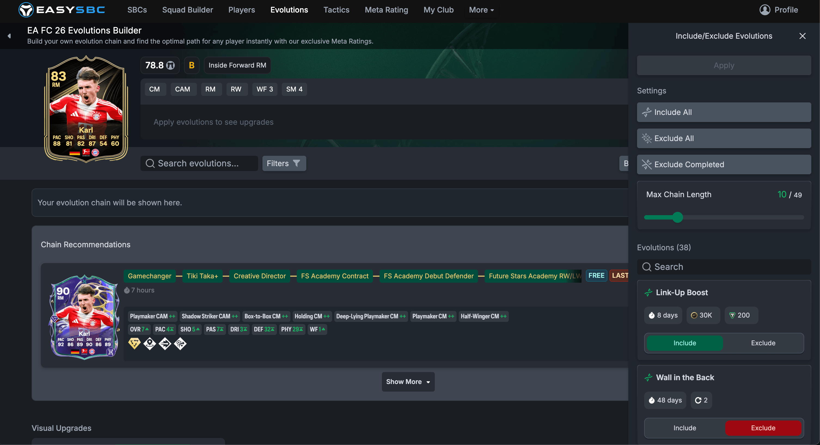Click the first gold playstyle diamond icon
The image size is (820, 445).
pos(134,343)
